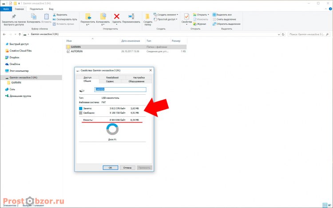
Task: Click Invert selection (Обратить выделение)
Action: 226,24
